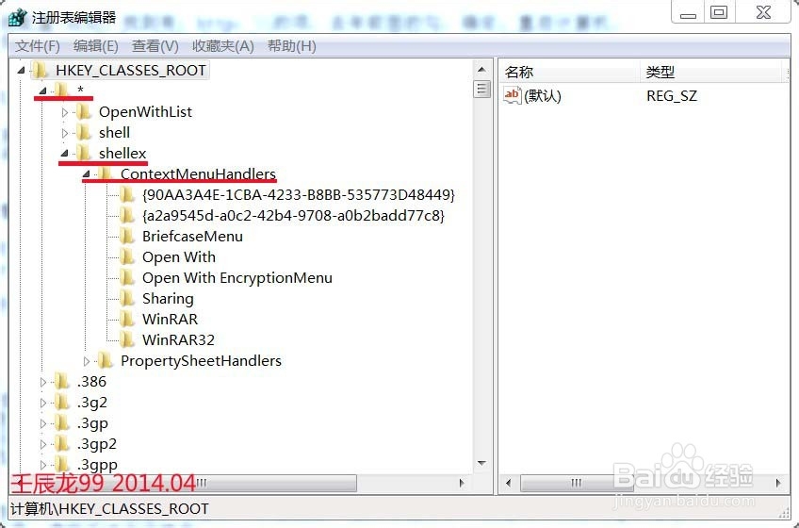This screenshot has width=799, height=528.
Task: Click the BriefcaseMenu folder icon
Action: (x=127, y=237)
